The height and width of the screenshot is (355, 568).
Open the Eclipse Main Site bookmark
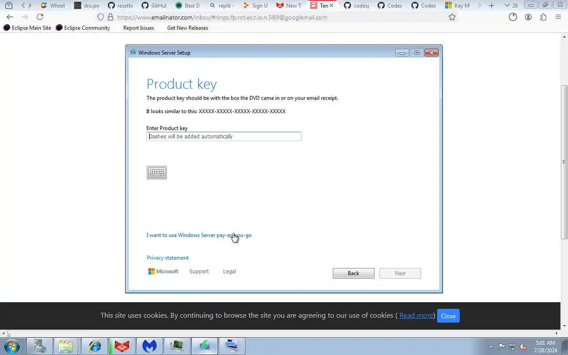tap(28, 28)
